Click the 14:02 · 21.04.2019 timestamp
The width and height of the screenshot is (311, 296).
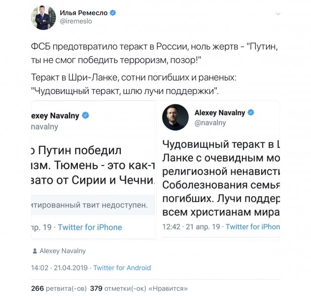pyautogui.click(x=60, y=268)
